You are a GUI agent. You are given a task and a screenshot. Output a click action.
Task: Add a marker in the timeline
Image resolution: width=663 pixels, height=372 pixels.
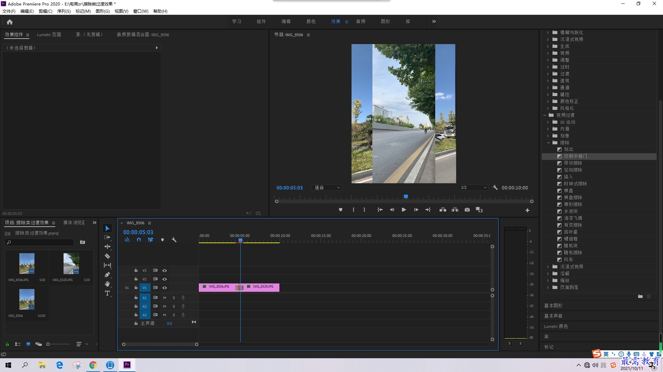tap(162, 240)
